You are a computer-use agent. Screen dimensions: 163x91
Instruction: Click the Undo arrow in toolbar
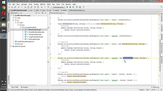(x=19, y=7)
